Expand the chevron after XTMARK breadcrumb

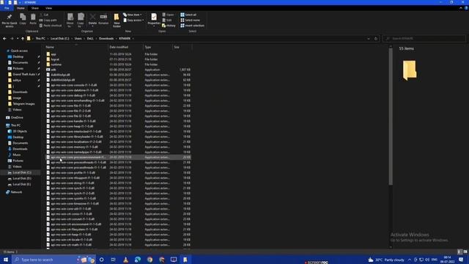133,39
